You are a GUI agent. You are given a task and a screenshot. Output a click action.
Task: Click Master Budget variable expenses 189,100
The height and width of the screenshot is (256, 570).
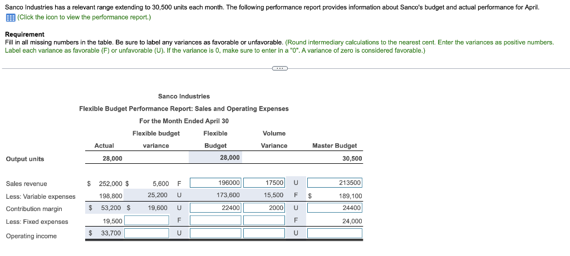pyautogui.click(x=350, y=196)
